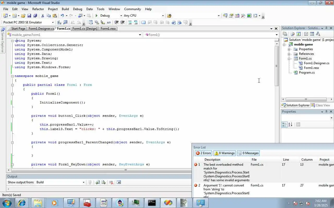Image resolution: width=334 pixels, height=208 pixels.
Task: Click the Open File folder icon
Action: (x=23, y=16)
